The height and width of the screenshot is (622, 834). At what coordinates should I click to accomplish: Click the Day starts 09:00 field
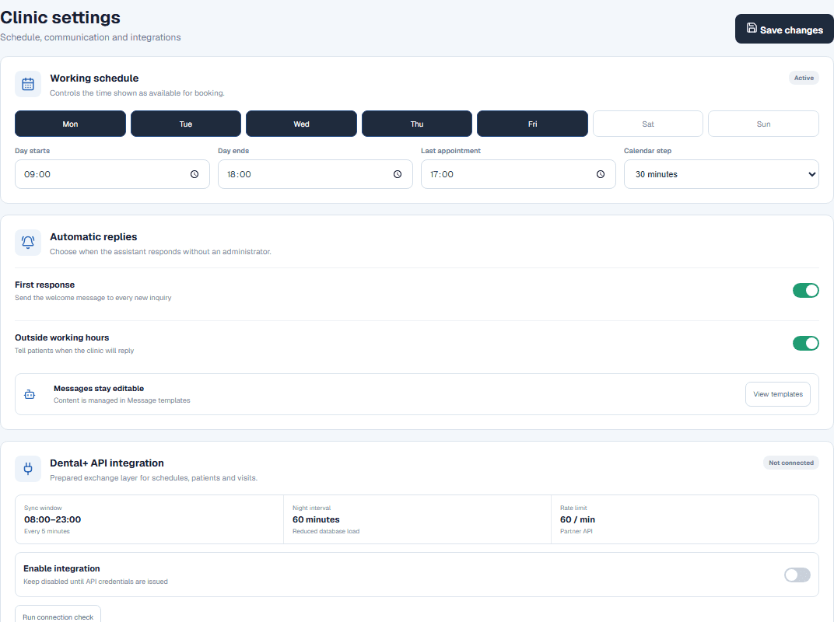click(x=112, y=174)
